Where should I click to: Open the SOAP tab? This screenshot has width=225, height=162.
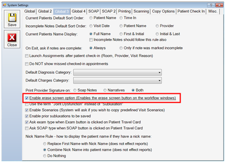coord(94,11)
